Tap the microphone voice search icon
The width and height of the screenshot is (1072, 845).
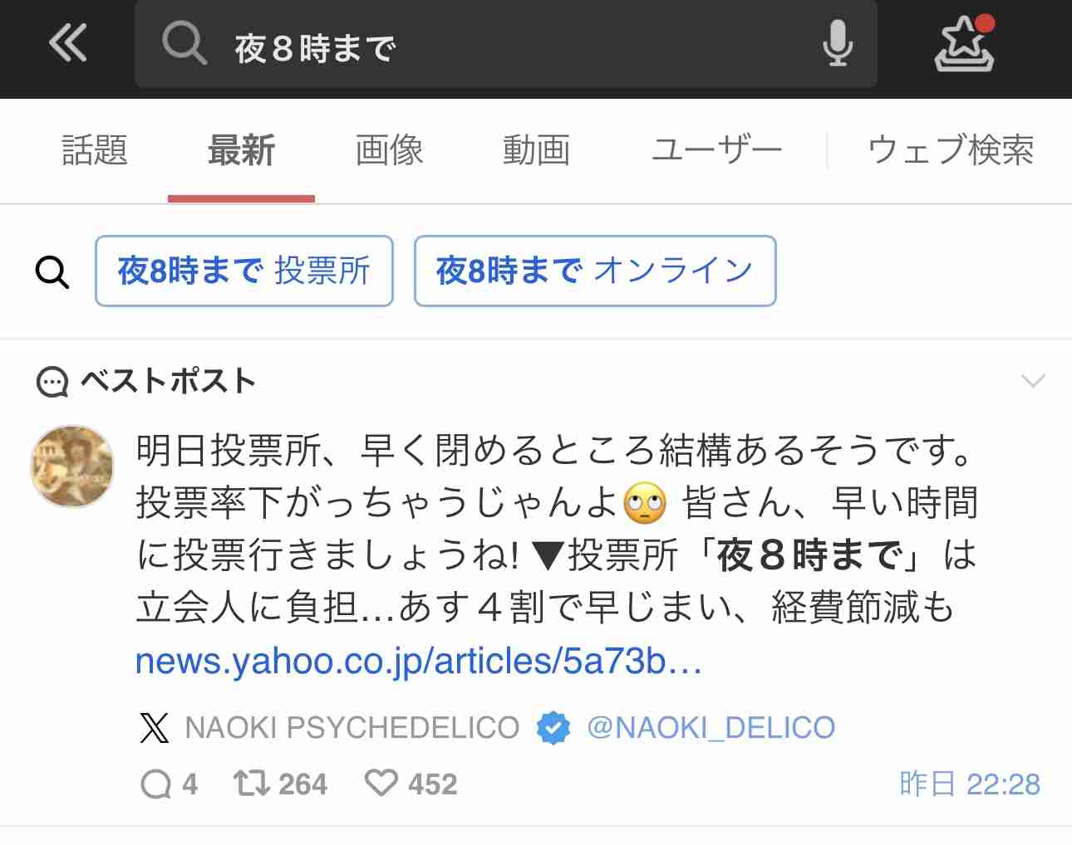coord(838,43)
